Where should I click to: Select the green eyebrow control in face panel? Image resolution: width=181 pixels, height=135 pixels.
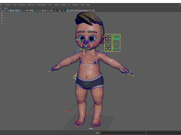[117, 36]
